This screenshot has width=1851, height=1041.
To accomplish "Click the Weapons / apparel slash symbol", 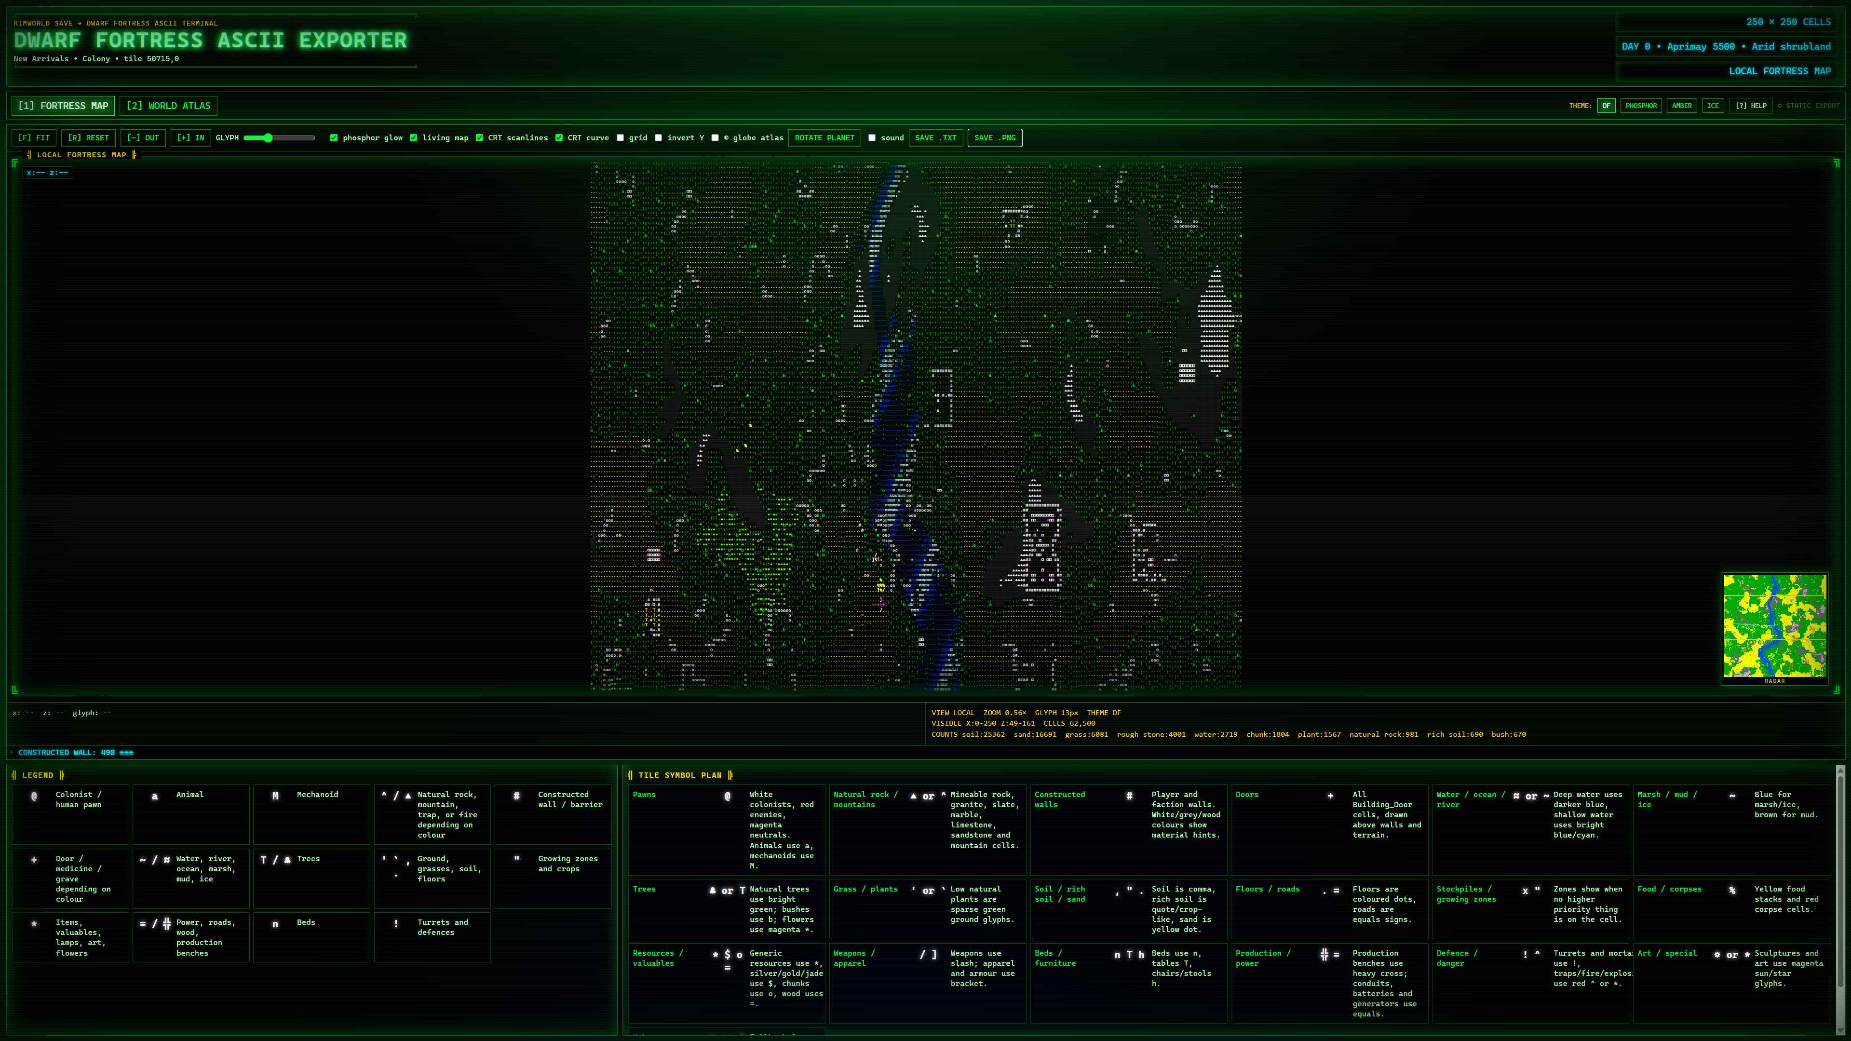I will coord(922,955).
